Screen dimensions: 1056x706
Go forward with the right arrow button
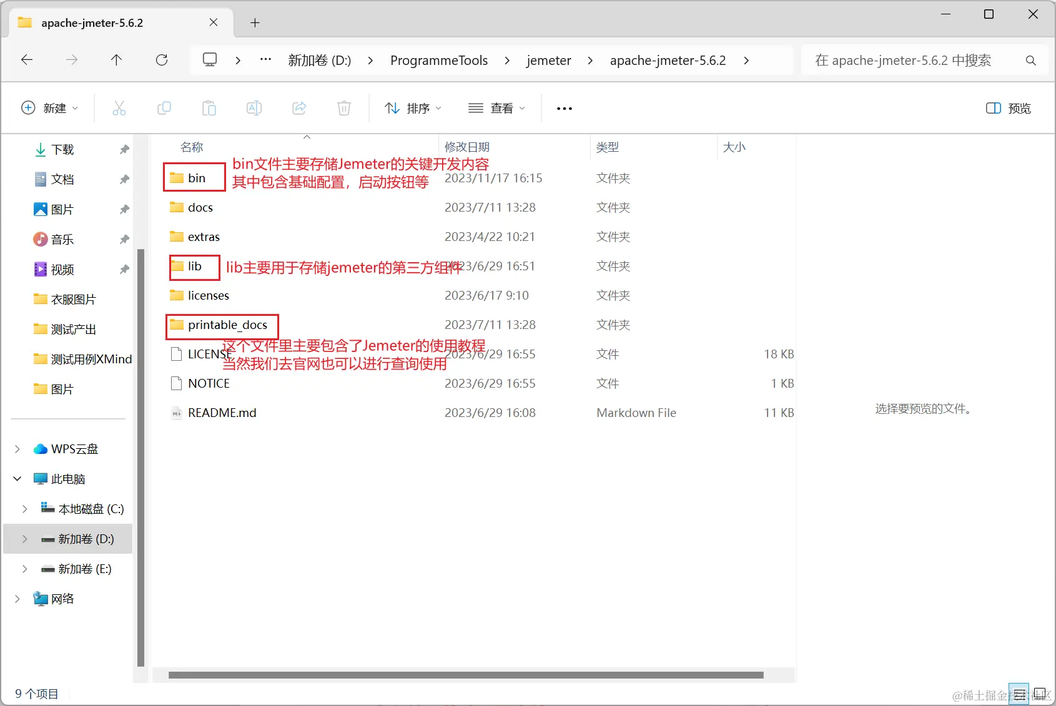72,60
